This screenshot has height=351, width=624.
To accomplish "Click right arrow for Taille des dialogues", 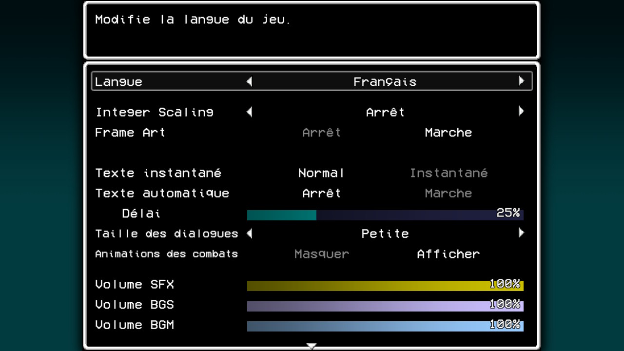I will (521, 233).
